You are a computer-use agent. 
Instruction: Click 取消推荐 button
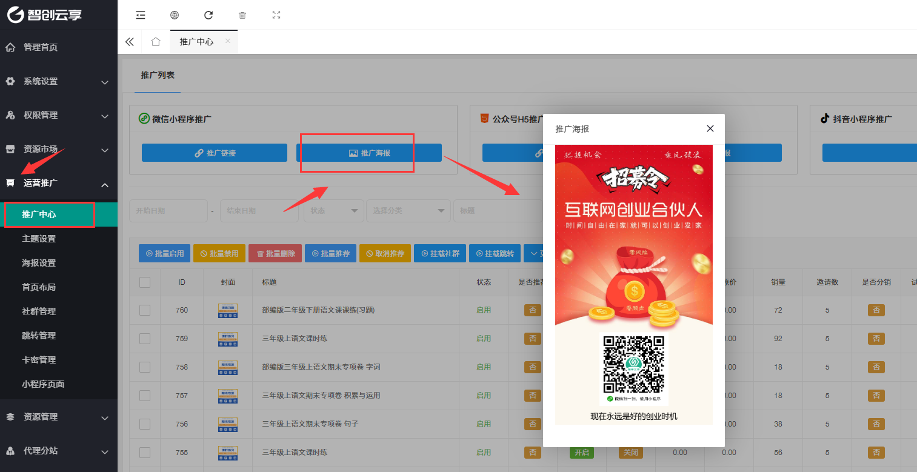pos(385,253)
